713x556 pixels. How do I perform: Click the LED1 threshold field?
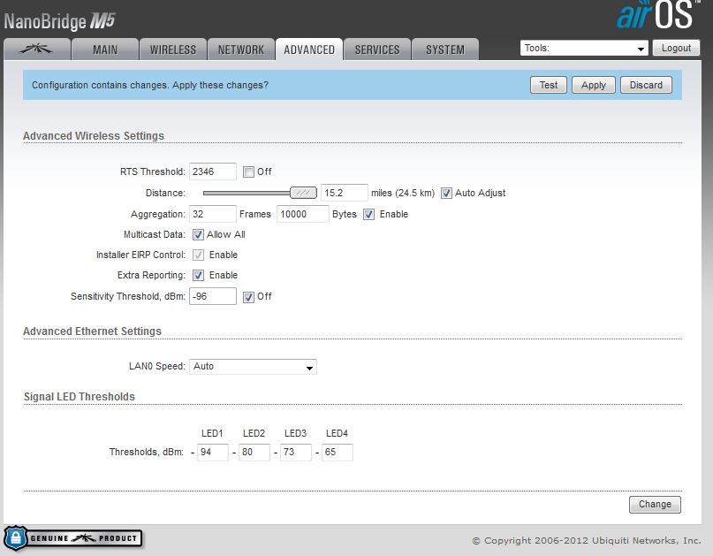pos(212,453)
